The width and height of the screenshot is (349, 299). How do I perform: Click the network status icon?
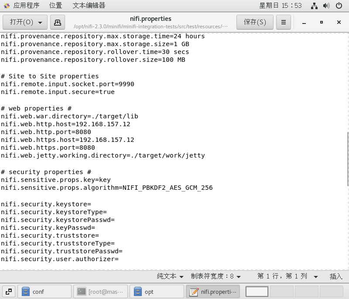coord(314,6)
